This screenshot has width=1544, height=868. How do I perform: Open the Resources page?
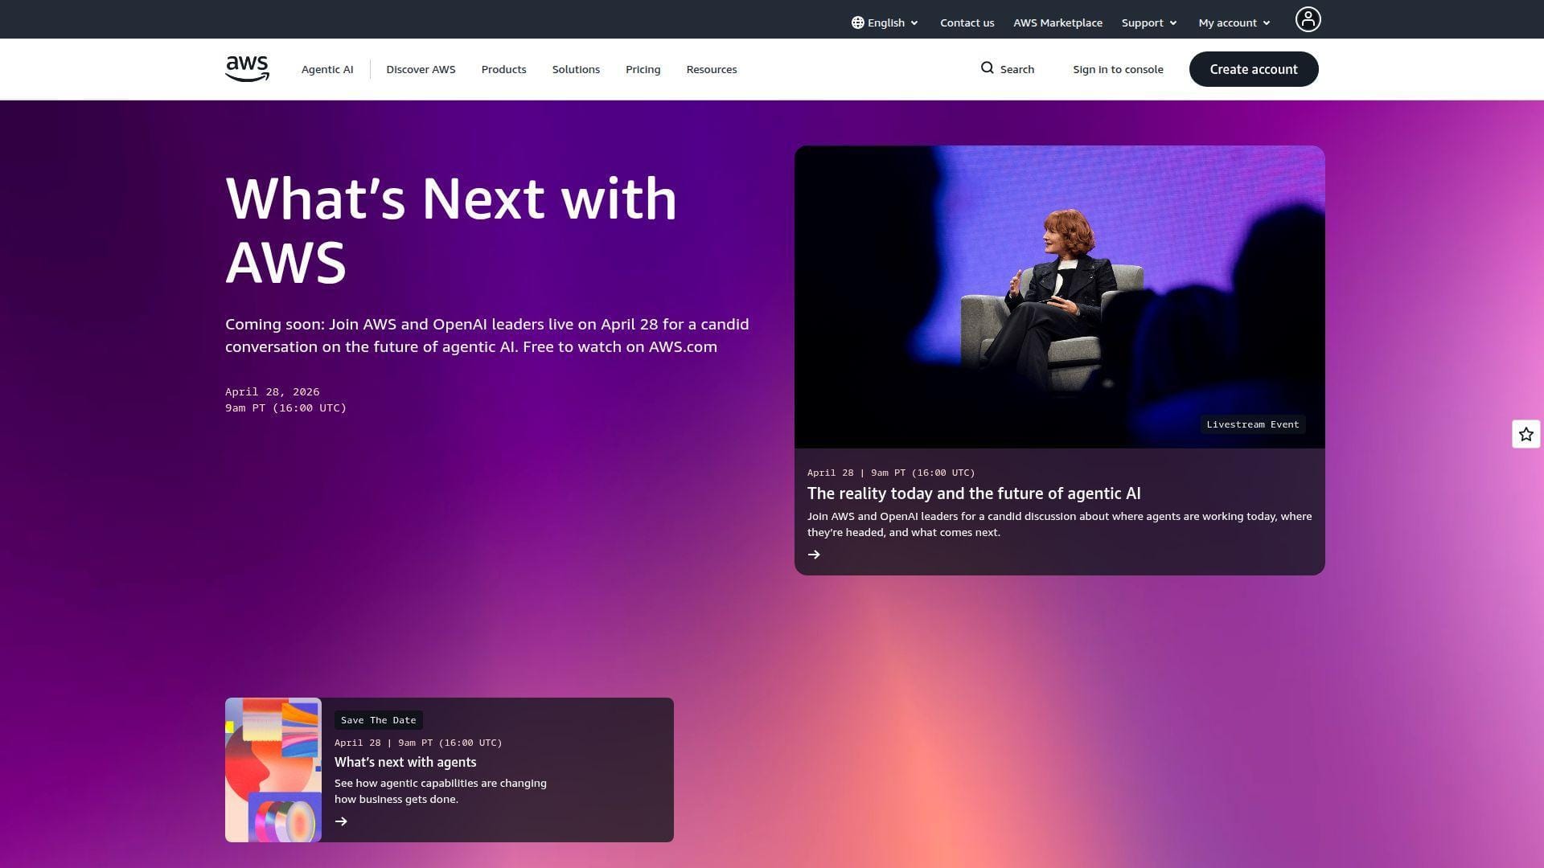(711, 69)
